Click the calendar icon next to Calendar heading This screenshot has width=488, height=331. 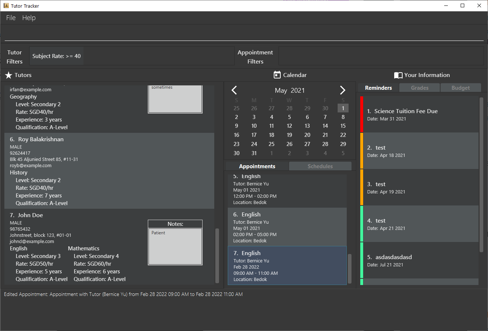(x=277, y=75)
